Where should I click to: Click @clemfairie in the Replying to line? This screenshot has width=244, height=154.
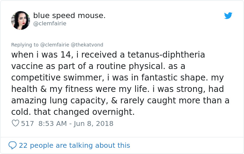(55, 45)
